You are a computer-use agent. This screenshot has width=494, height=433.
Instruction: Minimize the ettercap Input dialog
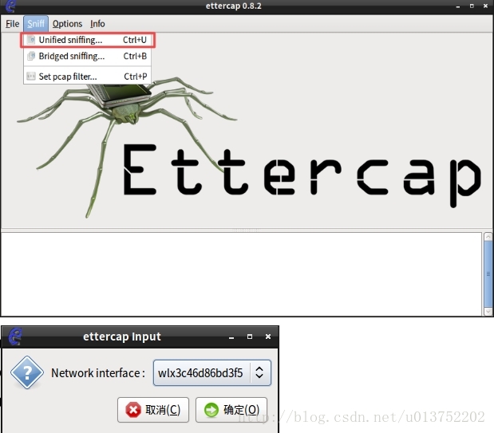pyautogui.click(x=231, y=337)
